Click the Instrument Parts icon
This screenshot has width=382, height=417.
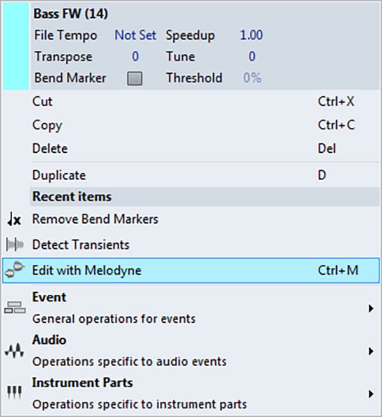15,393
